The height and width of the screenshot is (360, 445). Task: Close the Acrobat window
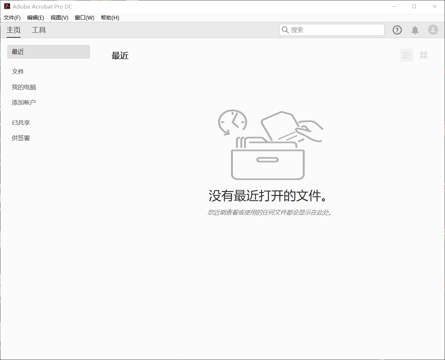click(435, 6)
